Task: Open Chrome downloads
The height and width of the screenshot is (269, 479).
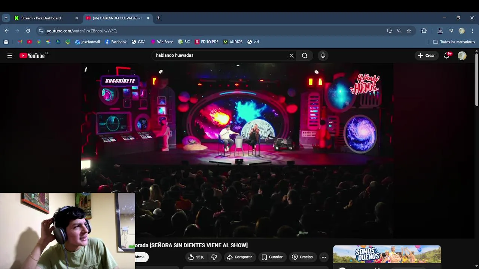Action: (440, 31)
